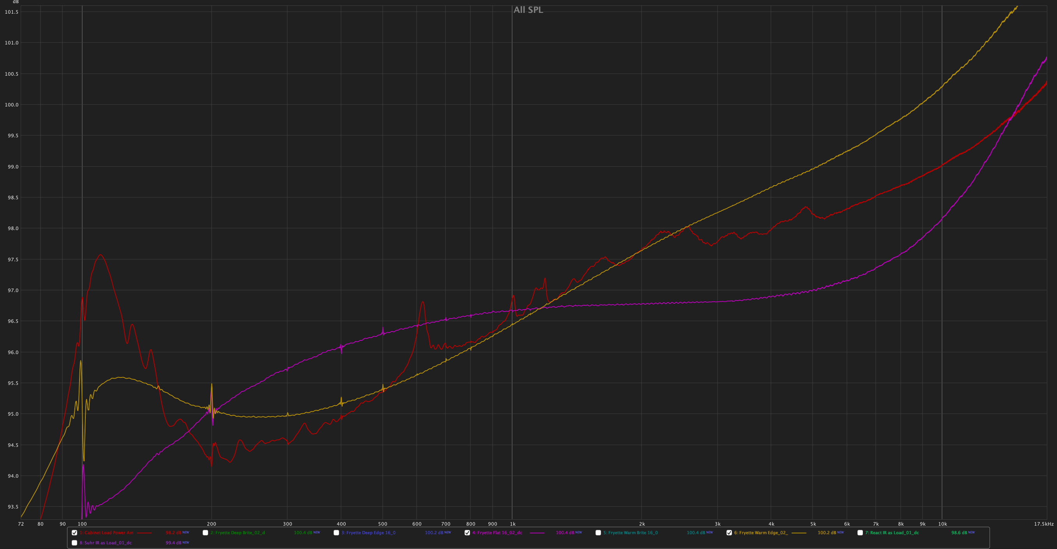Viewport: 1057px width, 549px height.
Task: Click the 1k frequency axis label
Action: 513,524
